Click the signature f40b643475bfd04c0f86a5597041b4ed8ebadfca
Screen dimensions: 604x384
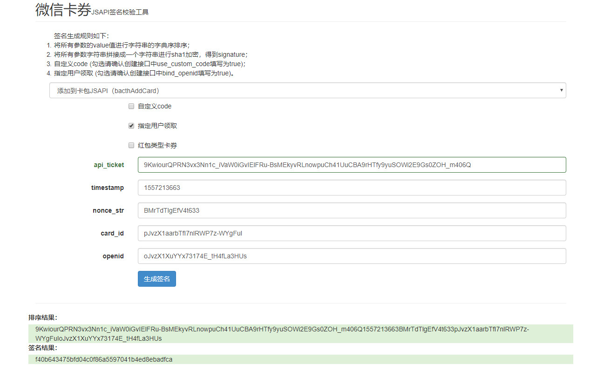click(104, 359)
